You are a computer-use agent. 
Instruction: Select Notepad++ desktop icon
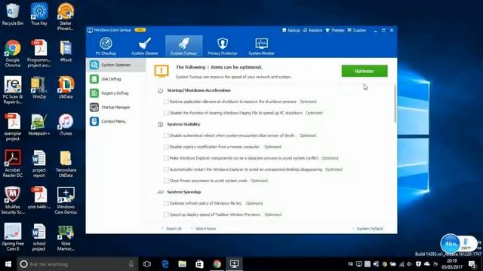tap(39, 124)
